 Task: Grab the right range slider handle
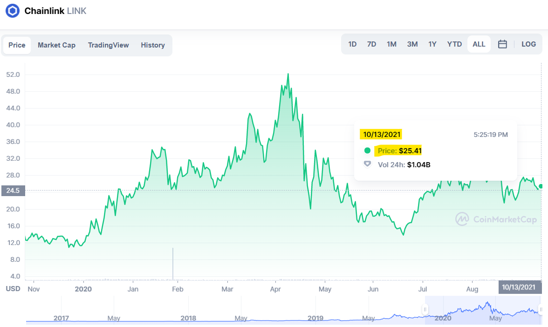(x=541, y=309)
